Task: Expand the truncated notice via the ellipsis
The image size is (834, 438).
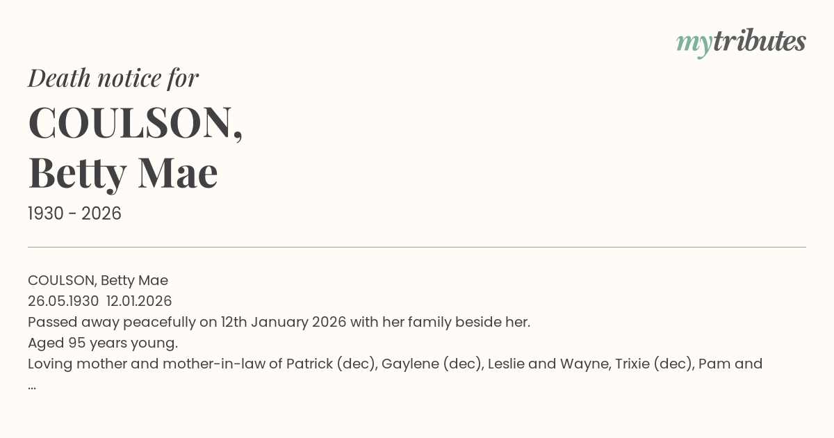Action: pyautogui.click(x=32, y=386)
